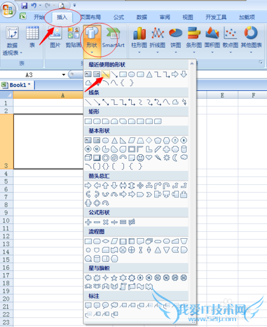Switch to the 插入 (Insert) tab
The image size is (267, 327).
click(x=62, y=17)
